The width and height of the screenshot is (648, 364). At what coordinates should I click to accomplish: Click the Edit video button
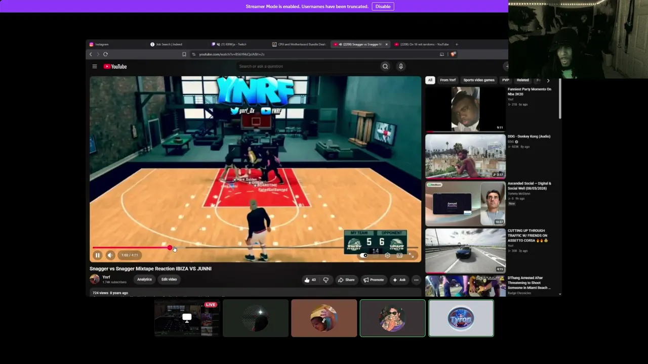169,280
